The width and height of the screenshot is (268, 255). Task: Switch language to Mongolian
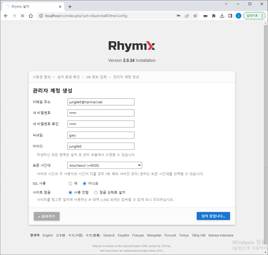tap(154, 235)
